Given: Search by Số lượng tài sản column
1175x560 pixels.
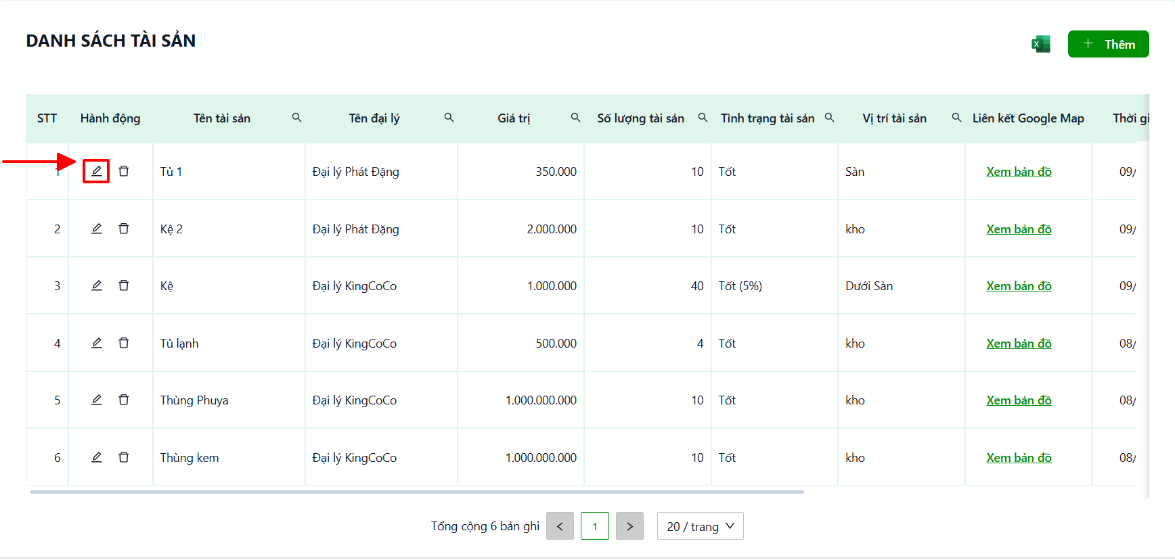Looking at the screenshot, I should point(703,118).
